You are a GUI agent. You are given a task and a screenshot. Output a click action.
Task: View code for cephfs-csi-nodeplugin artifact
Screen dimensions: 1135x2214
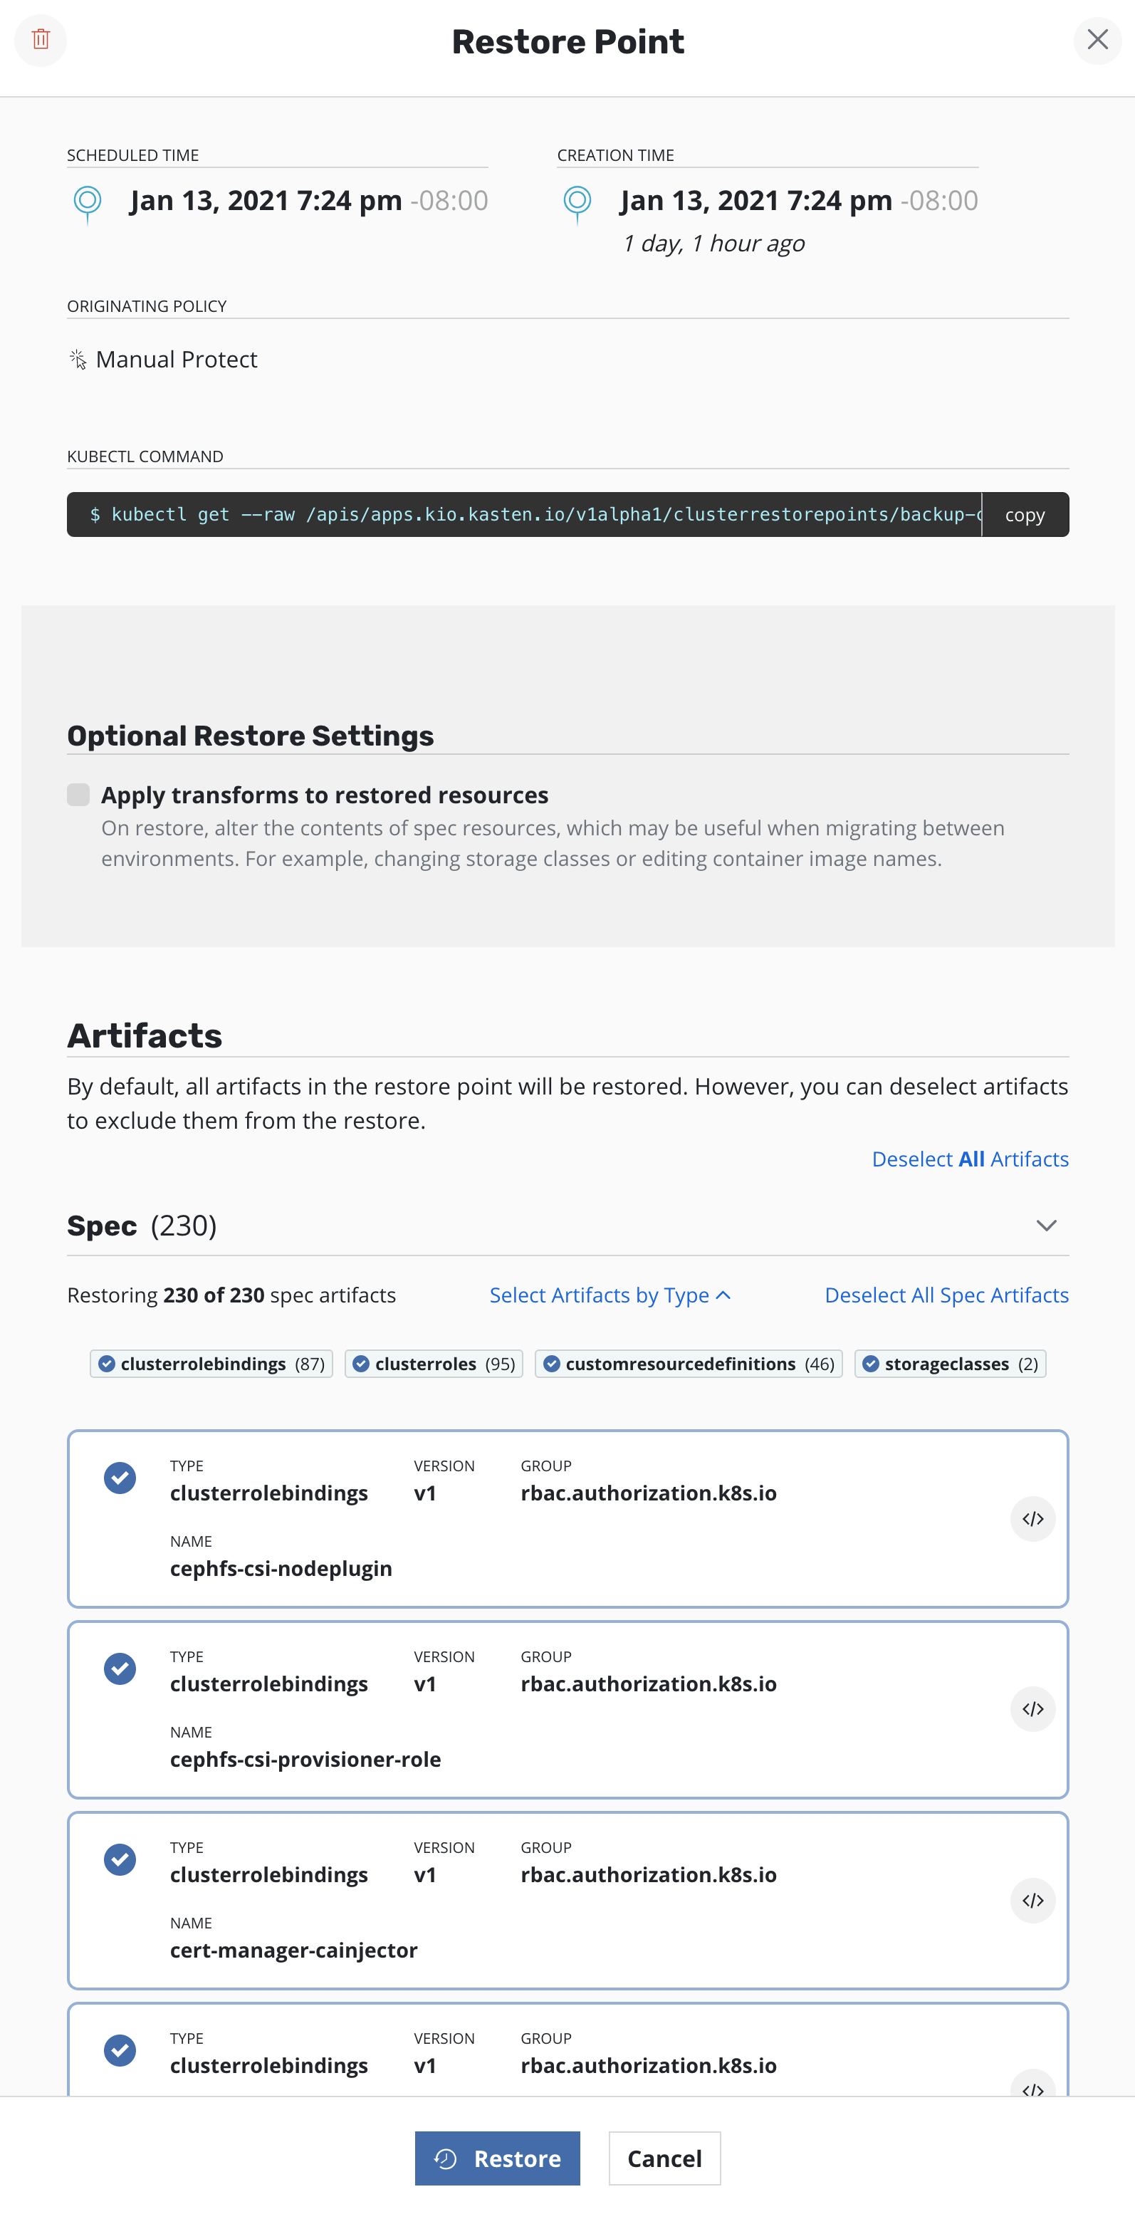[1032, 1519]
